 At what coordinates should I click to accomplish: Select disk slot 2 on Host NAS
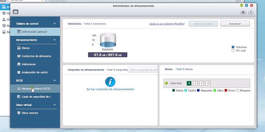pos(195,83)
